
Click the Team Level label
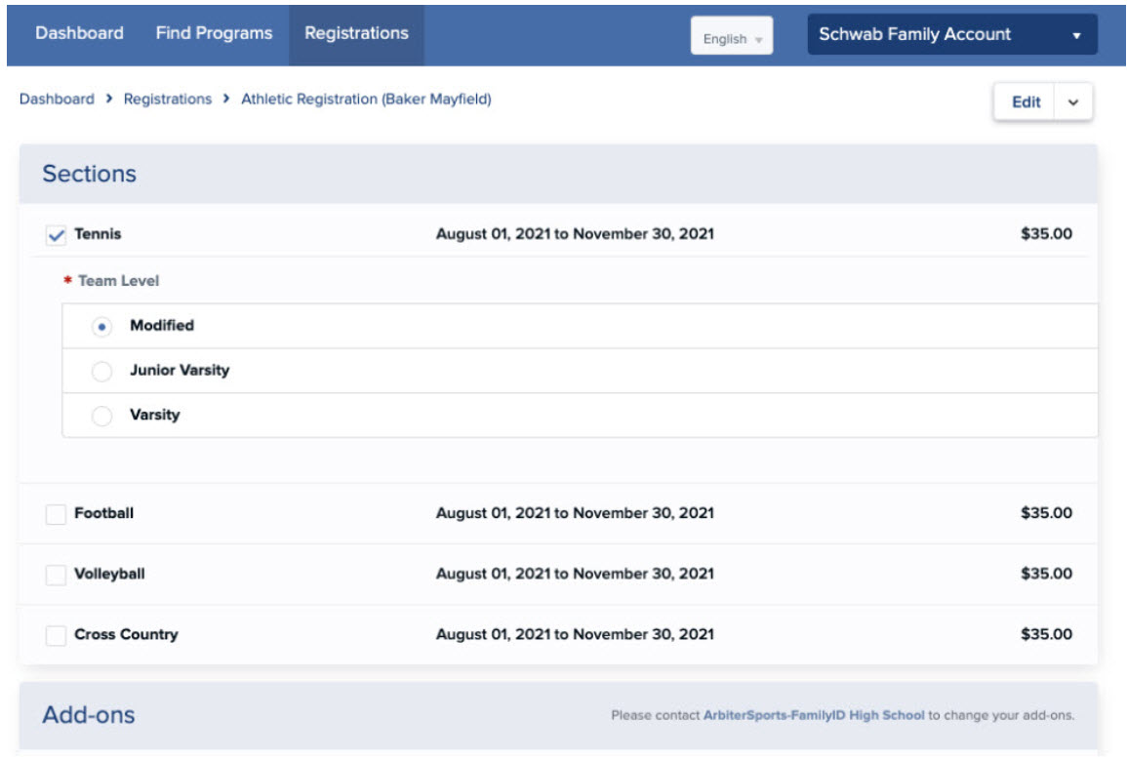pos(119,281)
